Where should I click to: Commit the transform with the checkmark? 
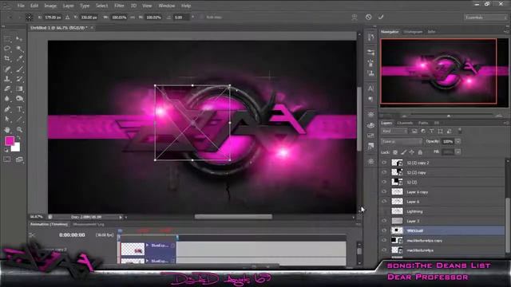pos(381,17)
